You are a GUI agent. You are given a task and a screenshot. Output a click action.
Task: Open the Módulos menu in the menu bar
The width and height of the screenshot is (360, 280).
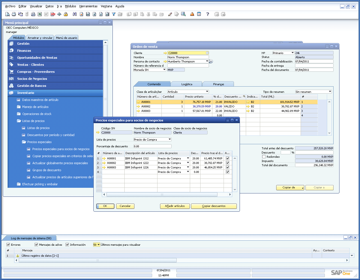(70, 6)
